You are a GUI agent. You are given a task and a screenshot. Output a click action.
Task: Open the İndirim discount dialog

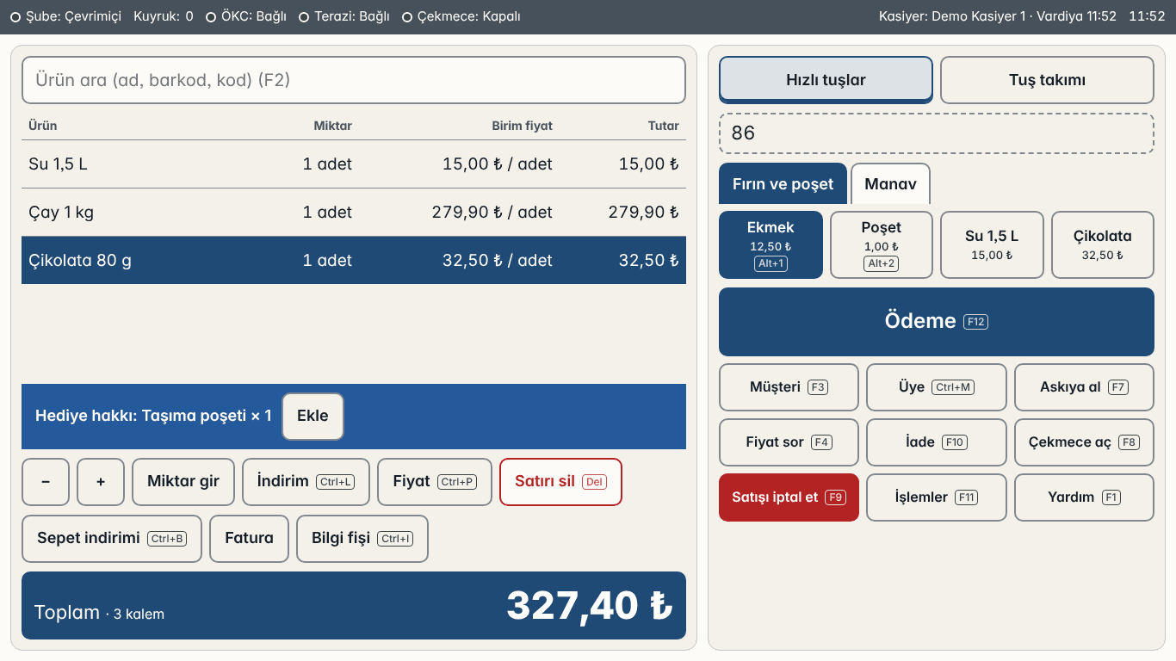[306, 482]
